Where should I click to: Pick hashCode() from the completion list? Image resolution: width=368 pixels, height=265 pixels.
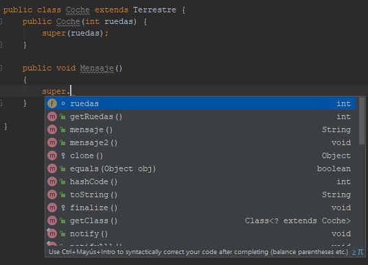click(200, 181)
